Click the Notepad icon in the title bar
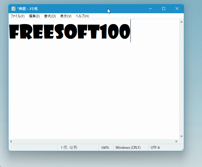The height and width of the screenshot is (167, 202). [13, 9]
